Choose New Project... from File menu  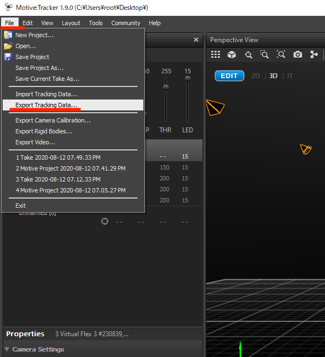(73, 35)
